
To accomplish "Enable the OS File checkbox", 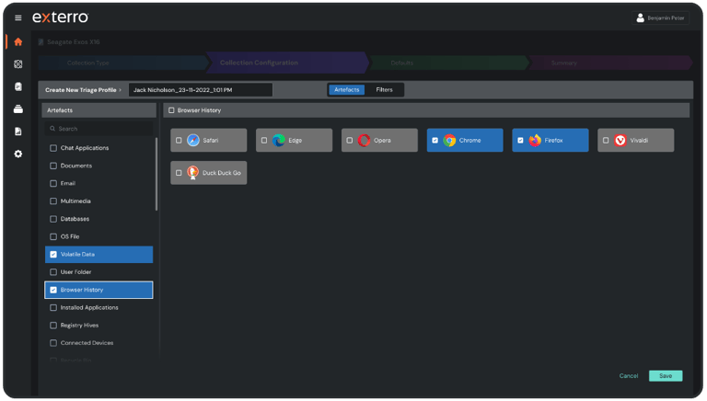I will point(53,236).
